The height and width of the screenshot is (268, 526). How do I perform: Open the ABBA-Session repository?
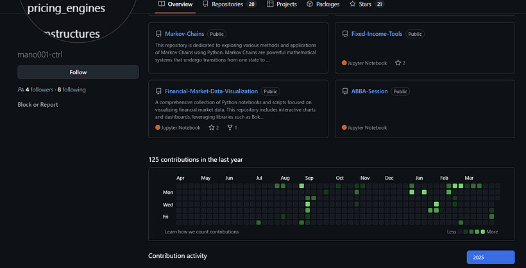coord(369,91)
